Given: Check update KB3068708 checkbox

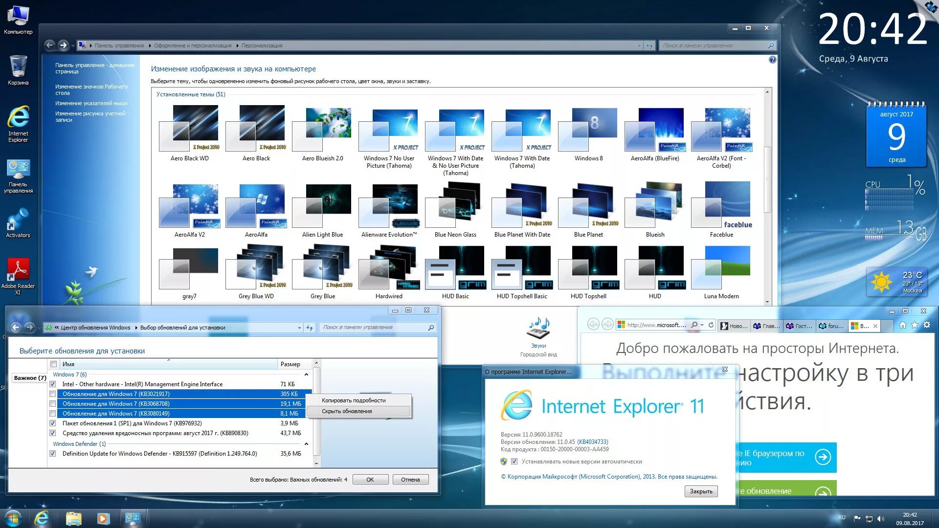Looking at the screenshot, I should (52, 404).
